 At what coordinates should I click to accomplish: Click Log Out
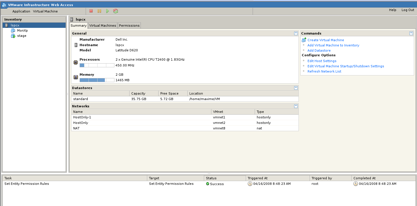pyautogui.click(x=408, y=10)
